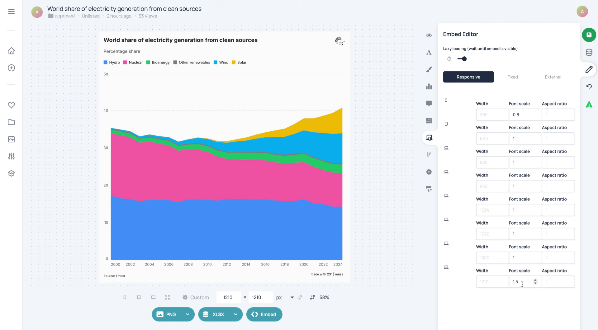Select the External tab
Image resolution: width=598 pixels, height=330 pixels.
553,77
